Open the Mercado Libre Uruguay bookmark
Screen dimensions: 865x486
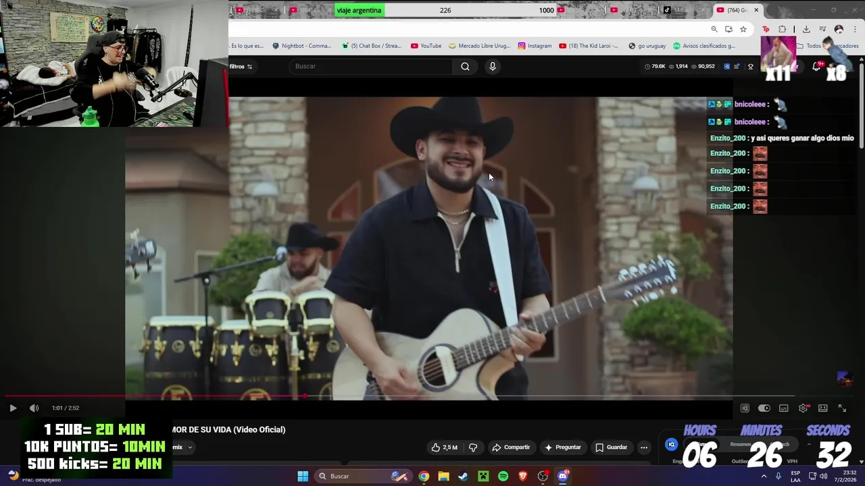pos(480,46)
